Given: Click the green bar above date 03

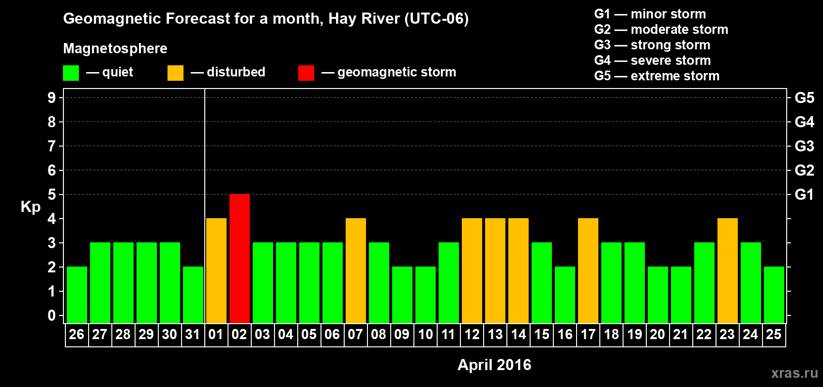Looking at the screenshot, I should pos(263,283).
